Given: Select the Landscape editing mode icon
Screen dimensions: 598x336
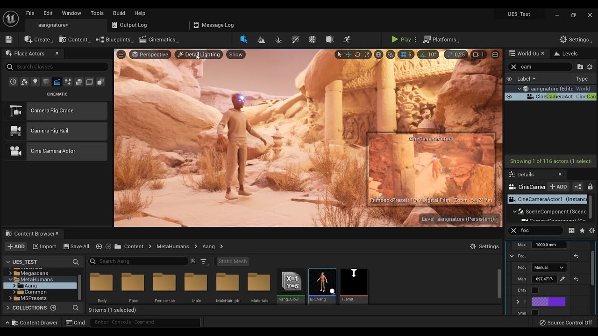Looking at the screenshot, I should coord(261,40).
